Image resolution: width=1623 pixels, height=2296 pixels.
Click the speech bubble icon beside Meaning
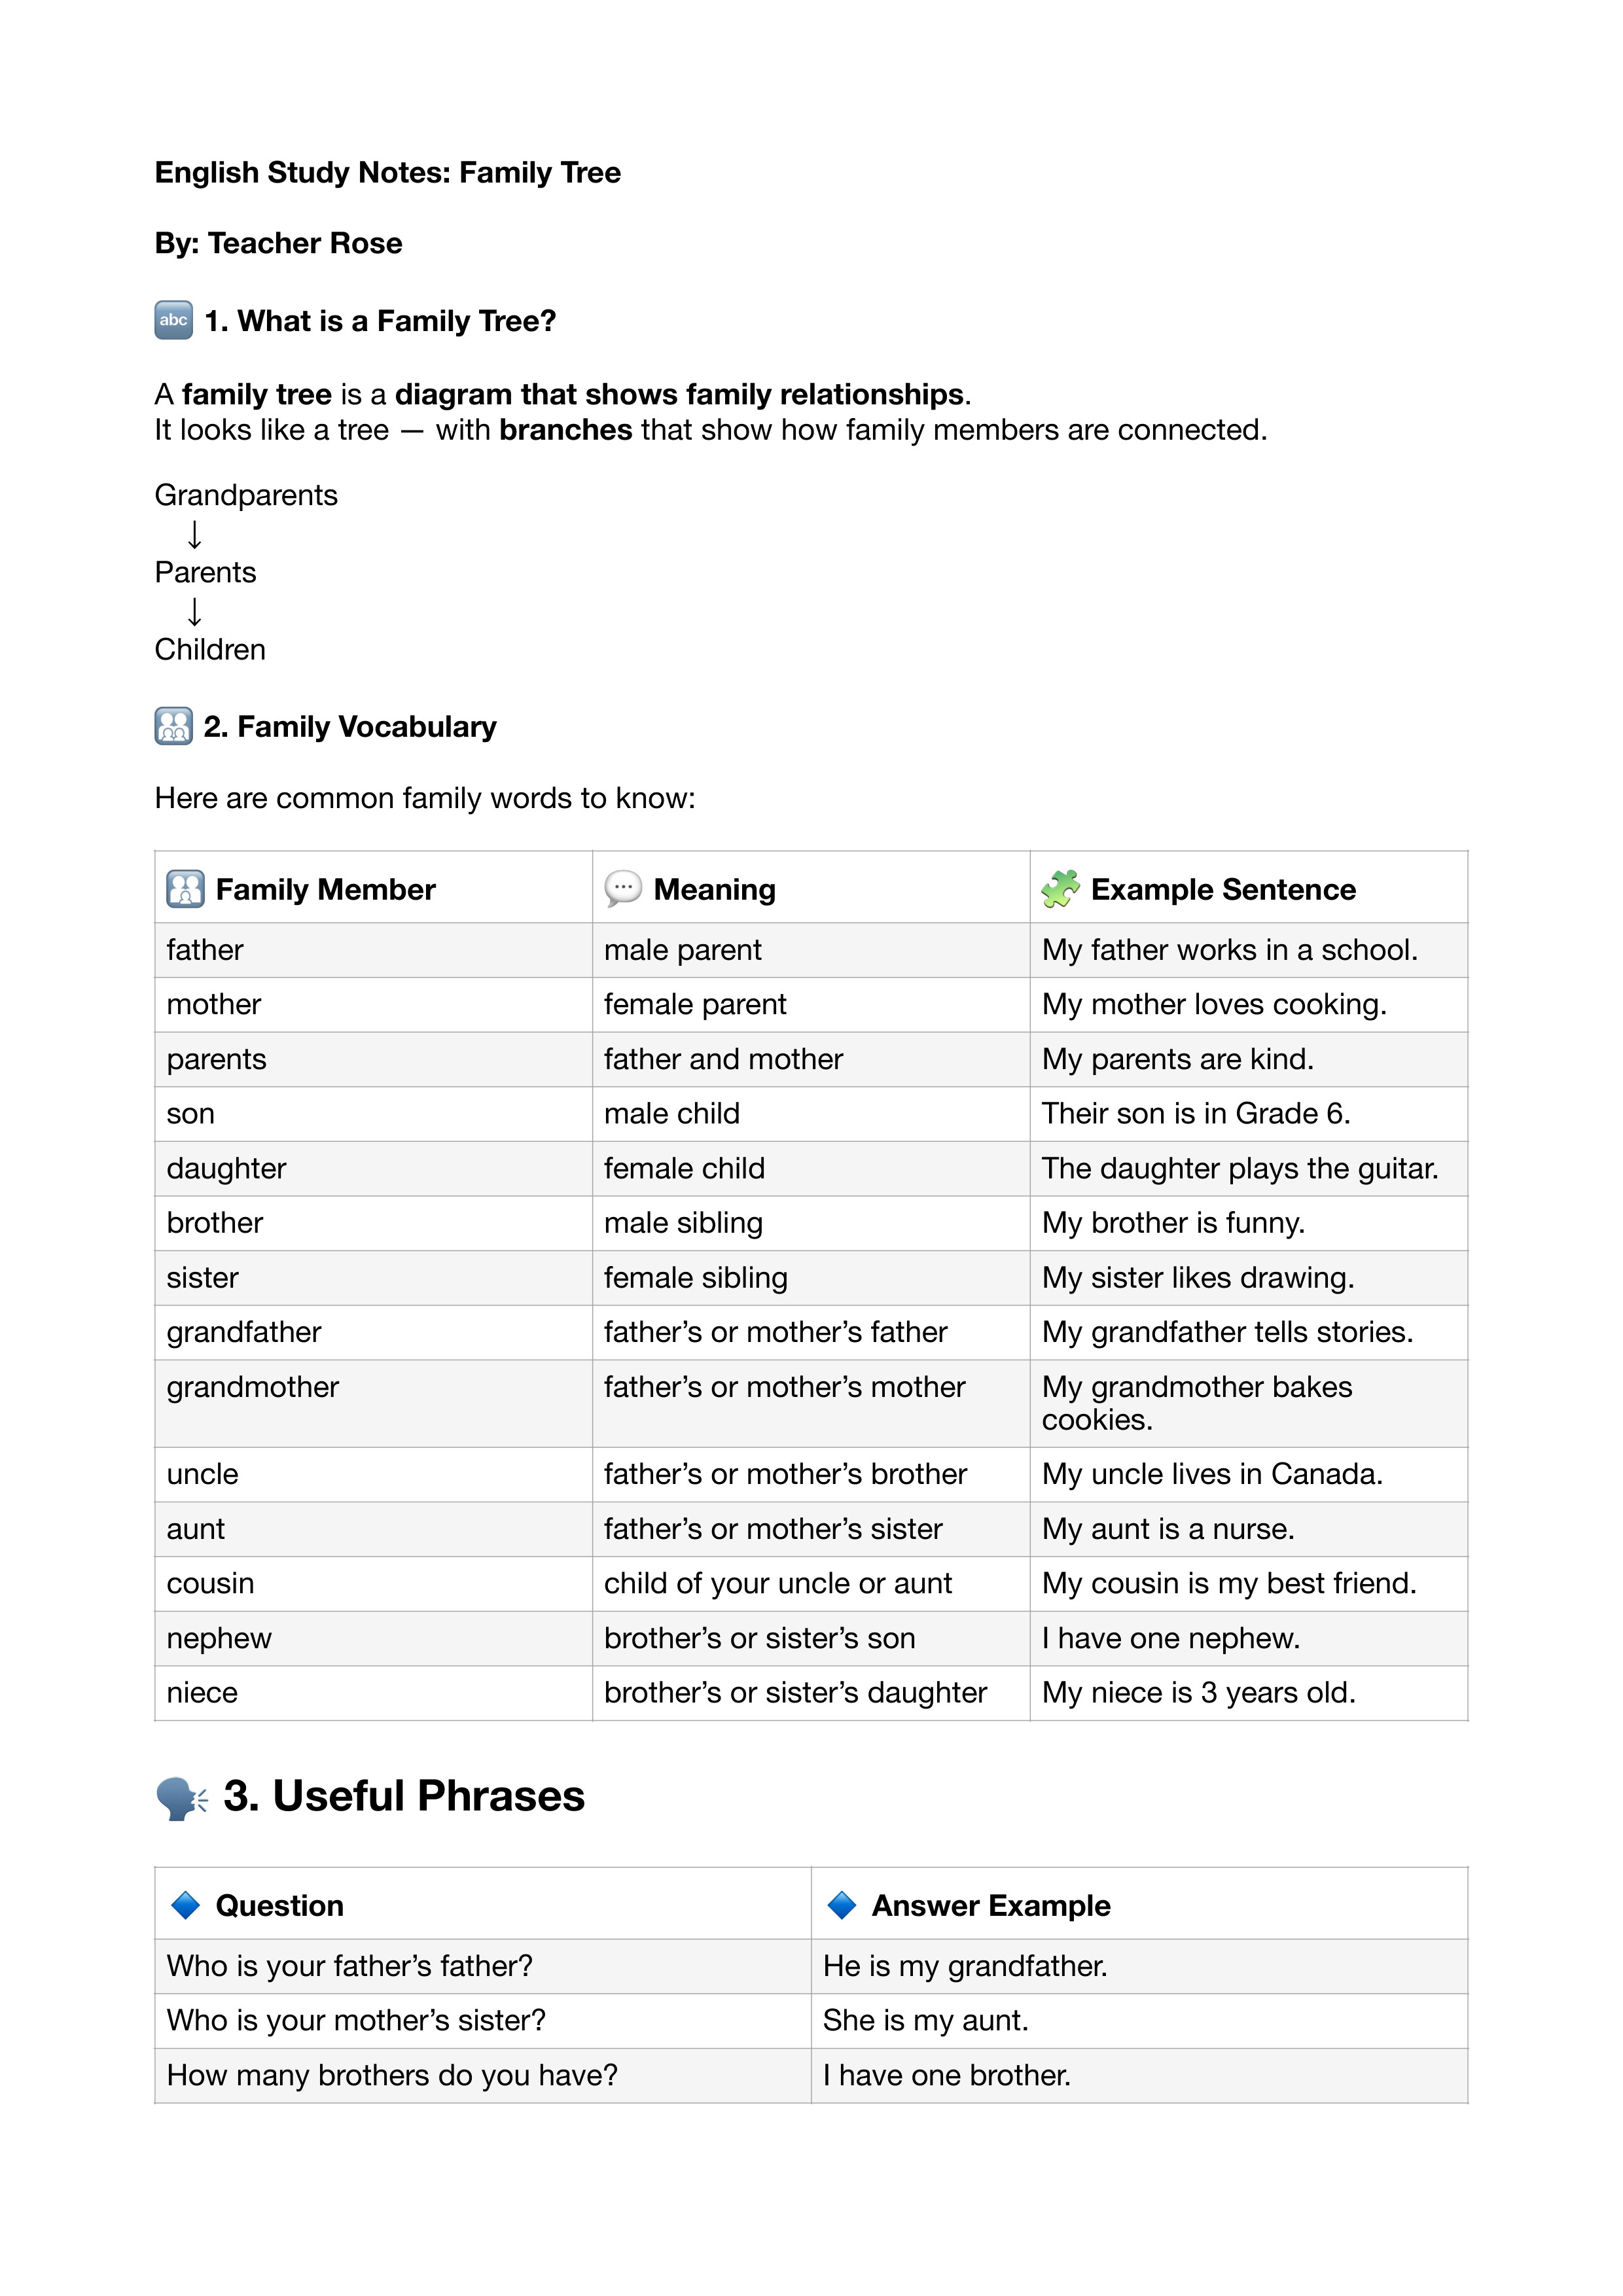coord(622,888)
